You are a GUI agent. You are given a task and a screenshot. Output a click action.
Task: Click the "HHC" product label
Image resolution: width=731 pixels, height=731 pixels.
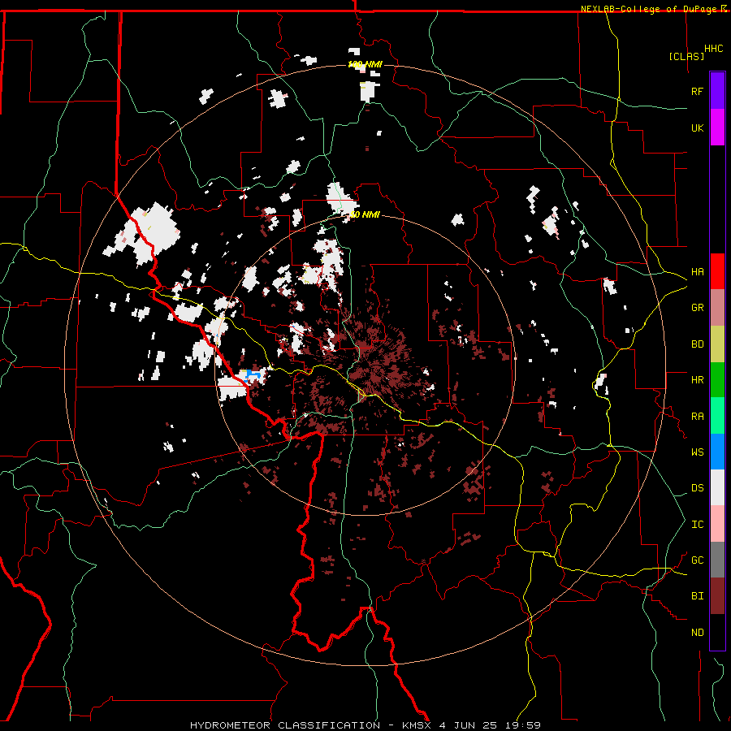(714, 49)
